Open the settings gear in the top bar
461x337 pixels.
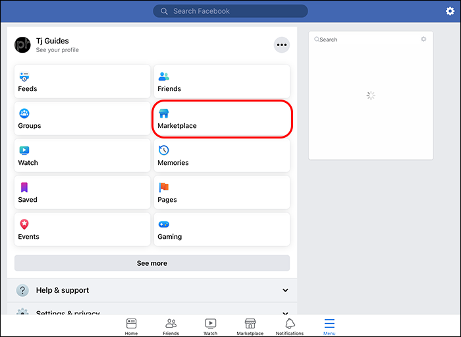[x=450, y=11]
